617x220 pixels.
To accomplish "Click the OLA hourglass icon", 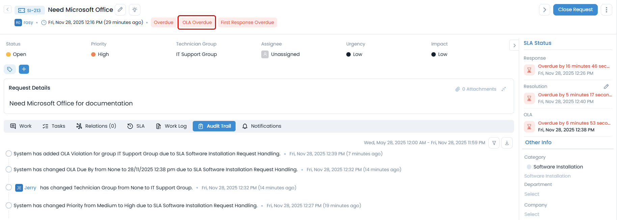I will 529,127.
